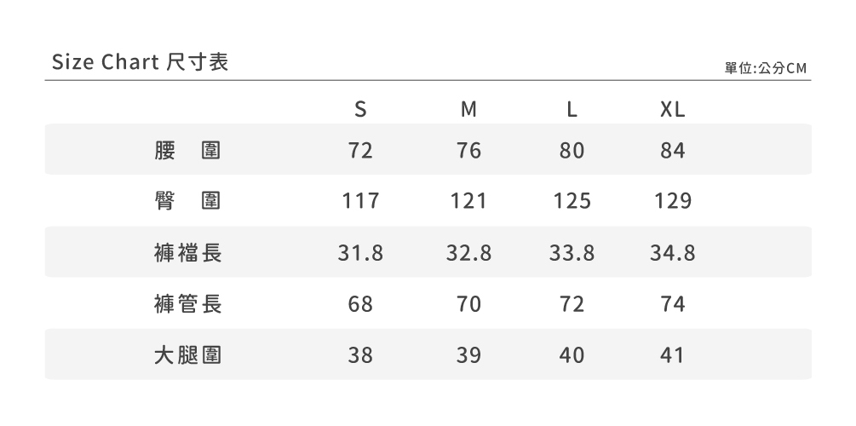856x426 pixels.
Task: Click the 腰圍 value 76 for M
Action: tap(468, 151)
